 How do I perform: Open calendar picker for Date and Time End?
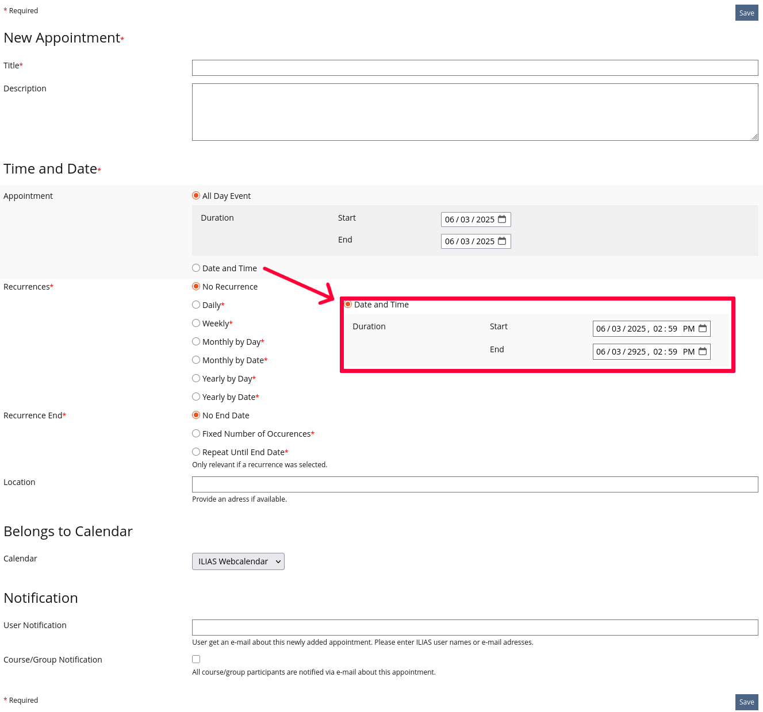702,352
